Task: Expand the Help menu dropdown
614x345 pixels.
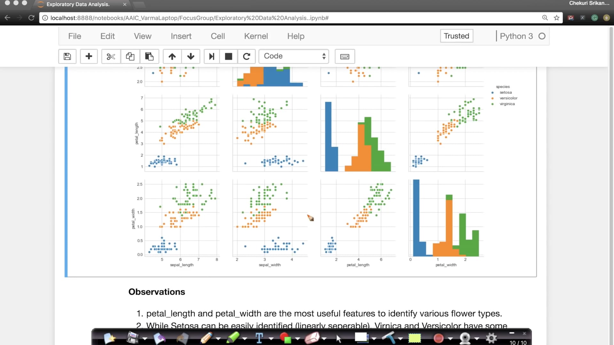Action: point(295,36)
